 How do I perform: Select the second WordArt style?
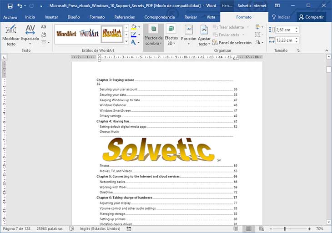(x=89, y=34)
